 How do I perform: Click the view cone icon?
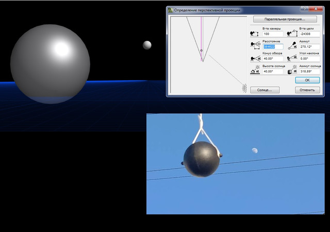tap(255, 58)
